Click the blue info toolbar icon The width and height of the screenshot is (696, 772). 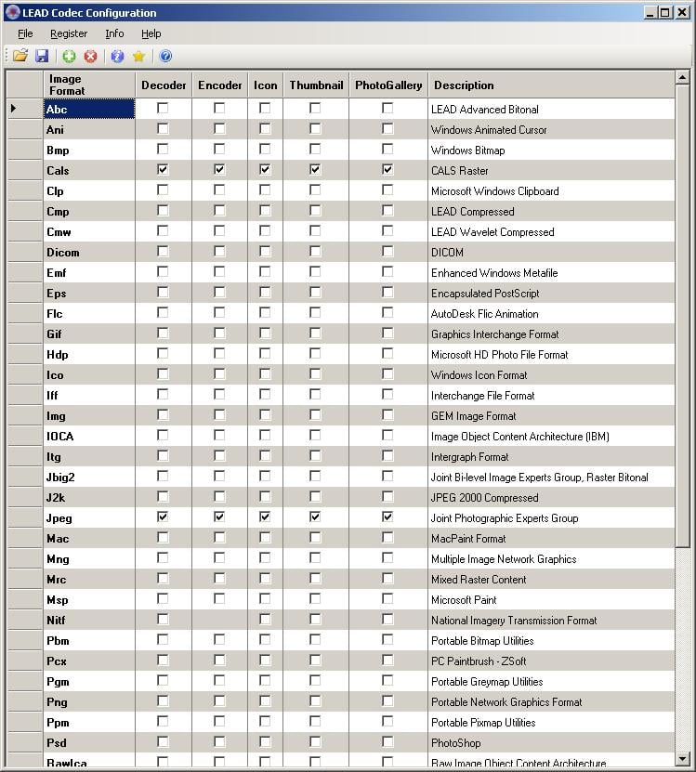pos(117,56)
